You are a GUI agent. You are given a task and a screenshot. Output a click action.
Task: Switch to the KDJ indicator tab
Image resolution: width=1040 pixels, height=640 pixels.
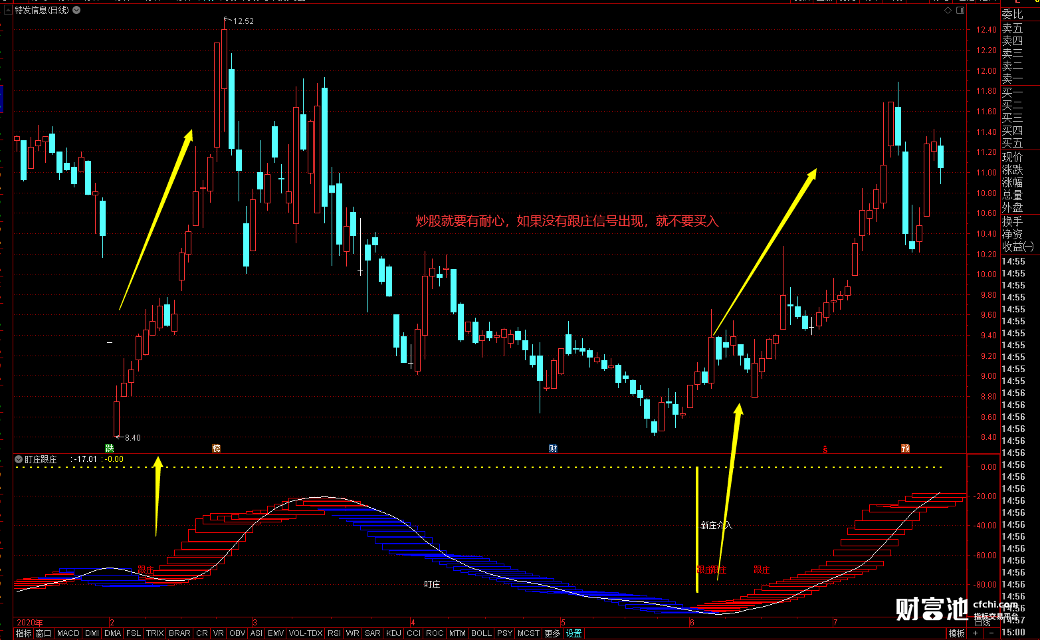tap(393, 633)
